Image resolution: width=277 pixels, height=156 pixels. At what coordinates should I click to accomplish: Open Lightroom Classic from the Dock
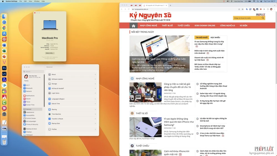coord(4,74)
